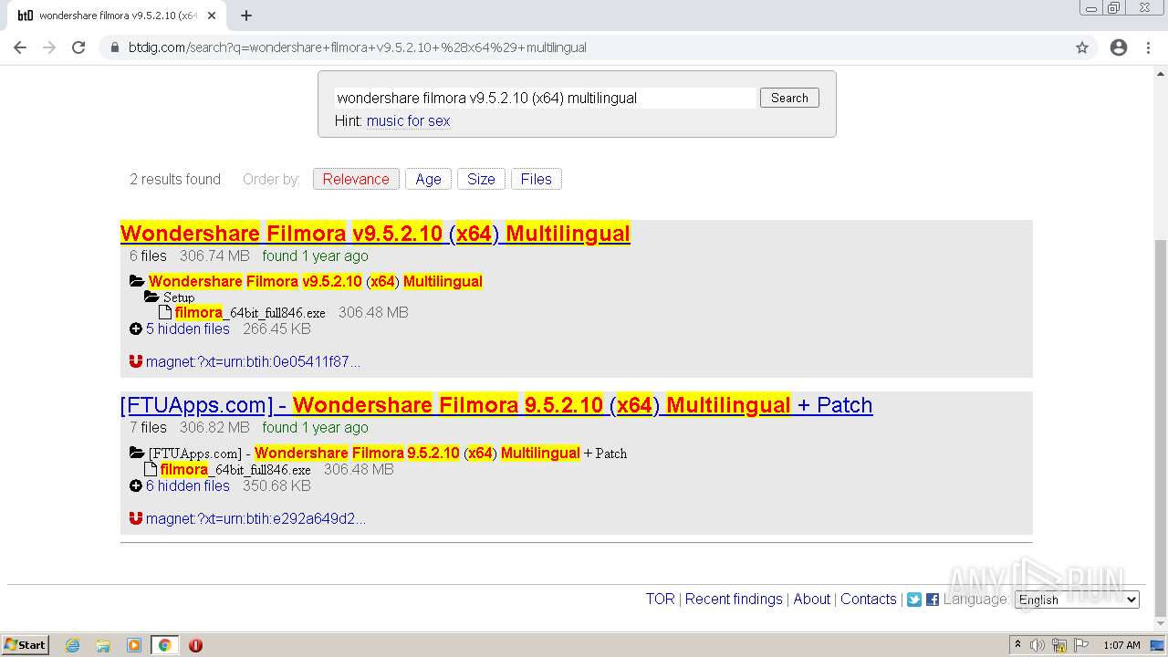Click volume icon in system tray
Viewport: 1168px width, 657px height.
(x=1038, y=645)
